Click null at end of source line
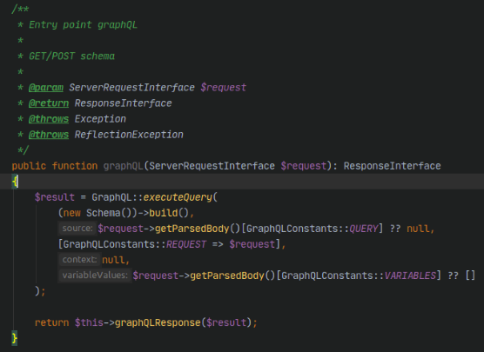This screenshot has height=352, width=484. (418, 229)
